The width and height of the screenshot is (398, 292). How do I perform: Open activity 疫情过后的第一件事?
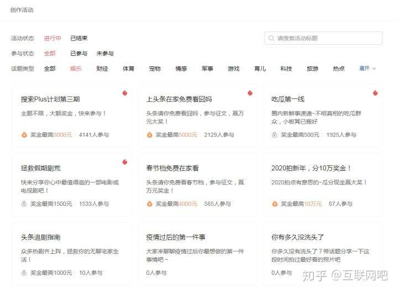(x=176, y=237)
